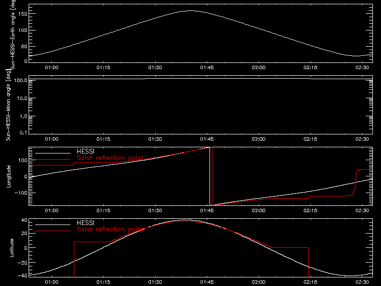Click 100 tick label on Earth angle axis
Screen dimensions: 381x286
[x=23, y=30]
